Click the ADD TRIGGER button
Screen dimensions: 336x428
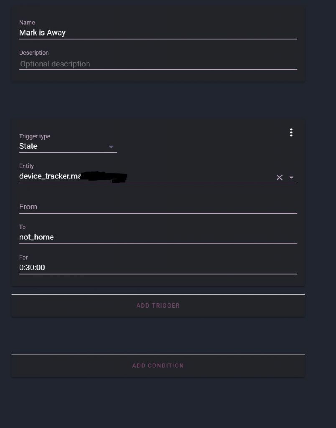pyautogui.click(x=158, y=306)
